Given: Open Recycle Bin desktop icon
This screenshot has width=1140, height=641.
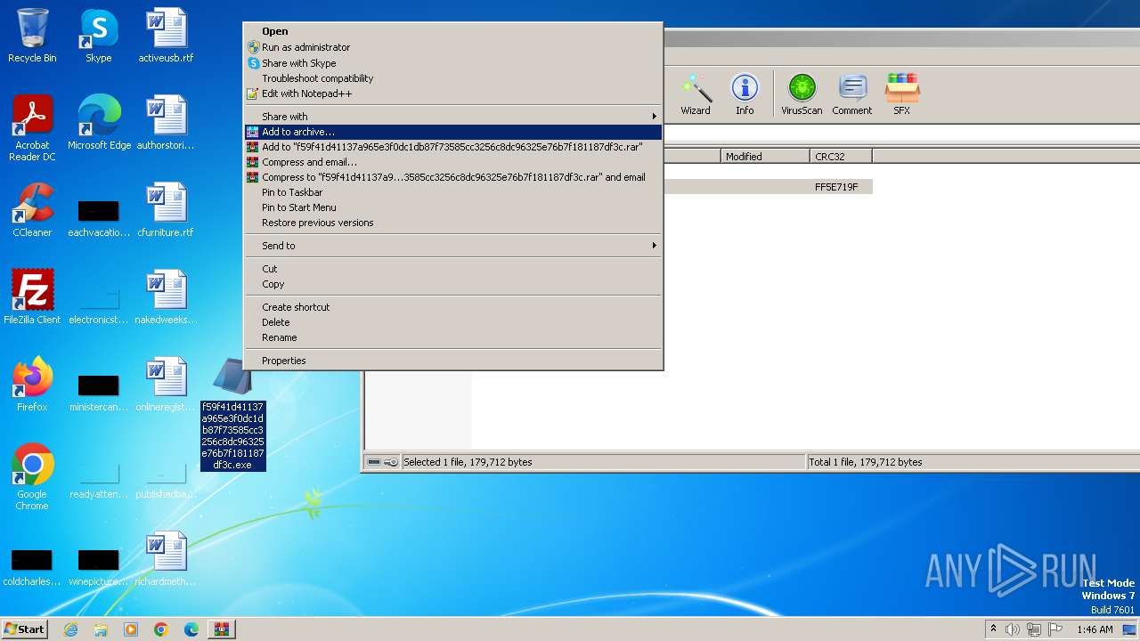Looking at the screenshot, I should click(x=32, y=36).
